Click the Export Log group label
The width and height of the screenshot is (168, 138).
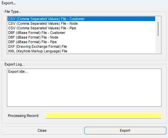pos(14,64)
